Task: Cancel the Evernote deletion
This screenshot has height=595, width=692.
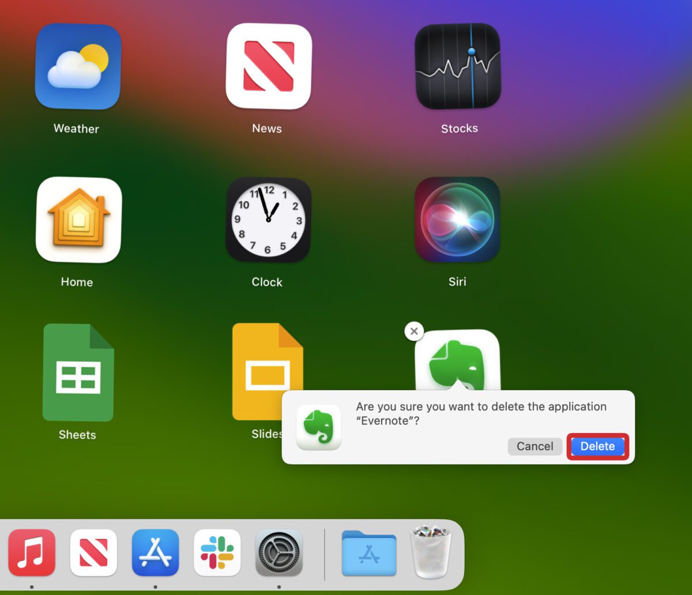Action: tap(535, 446)
